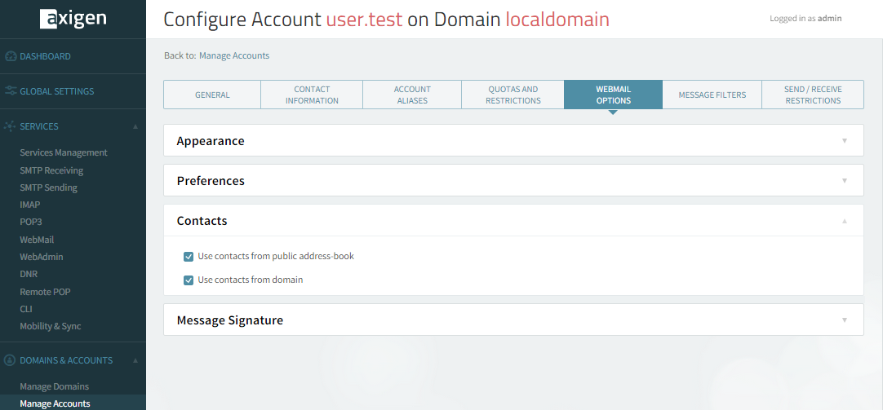Collapse the Contacts section
This screenshot has width=883, height=410.
click(845, 221)
